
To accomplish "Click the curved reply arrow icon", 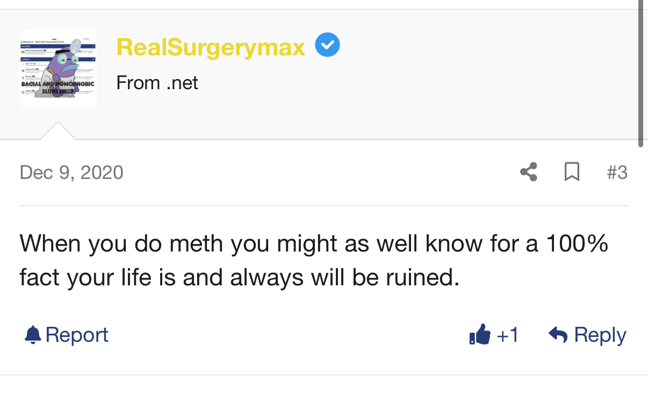I will (558, 335).
